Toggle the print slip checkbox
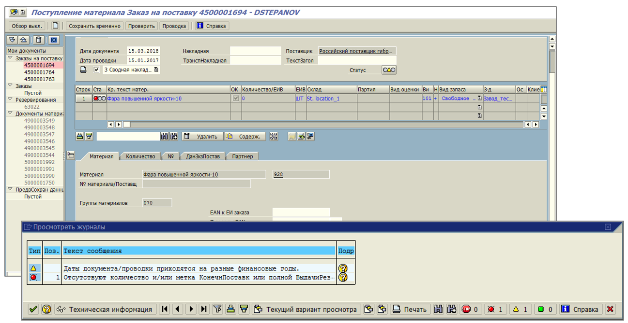628x323 pixels. pyautogui.click(x=96, y=70)
